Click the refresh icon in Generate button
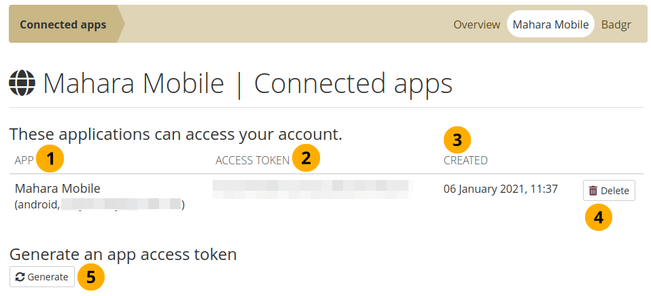The height and width of the screenshot is (296, 651). point(20,277)
